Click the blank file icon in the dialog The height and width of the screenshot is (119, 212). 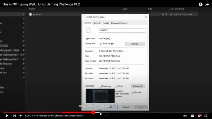88,30
